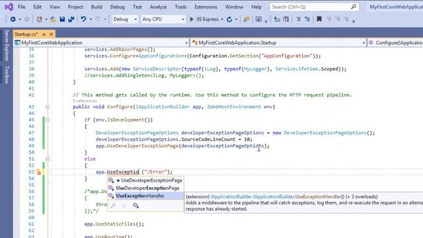This screenshot has width=423, height=238.
Task: Close the Startup.cs tab
Action: coord(51,34)
